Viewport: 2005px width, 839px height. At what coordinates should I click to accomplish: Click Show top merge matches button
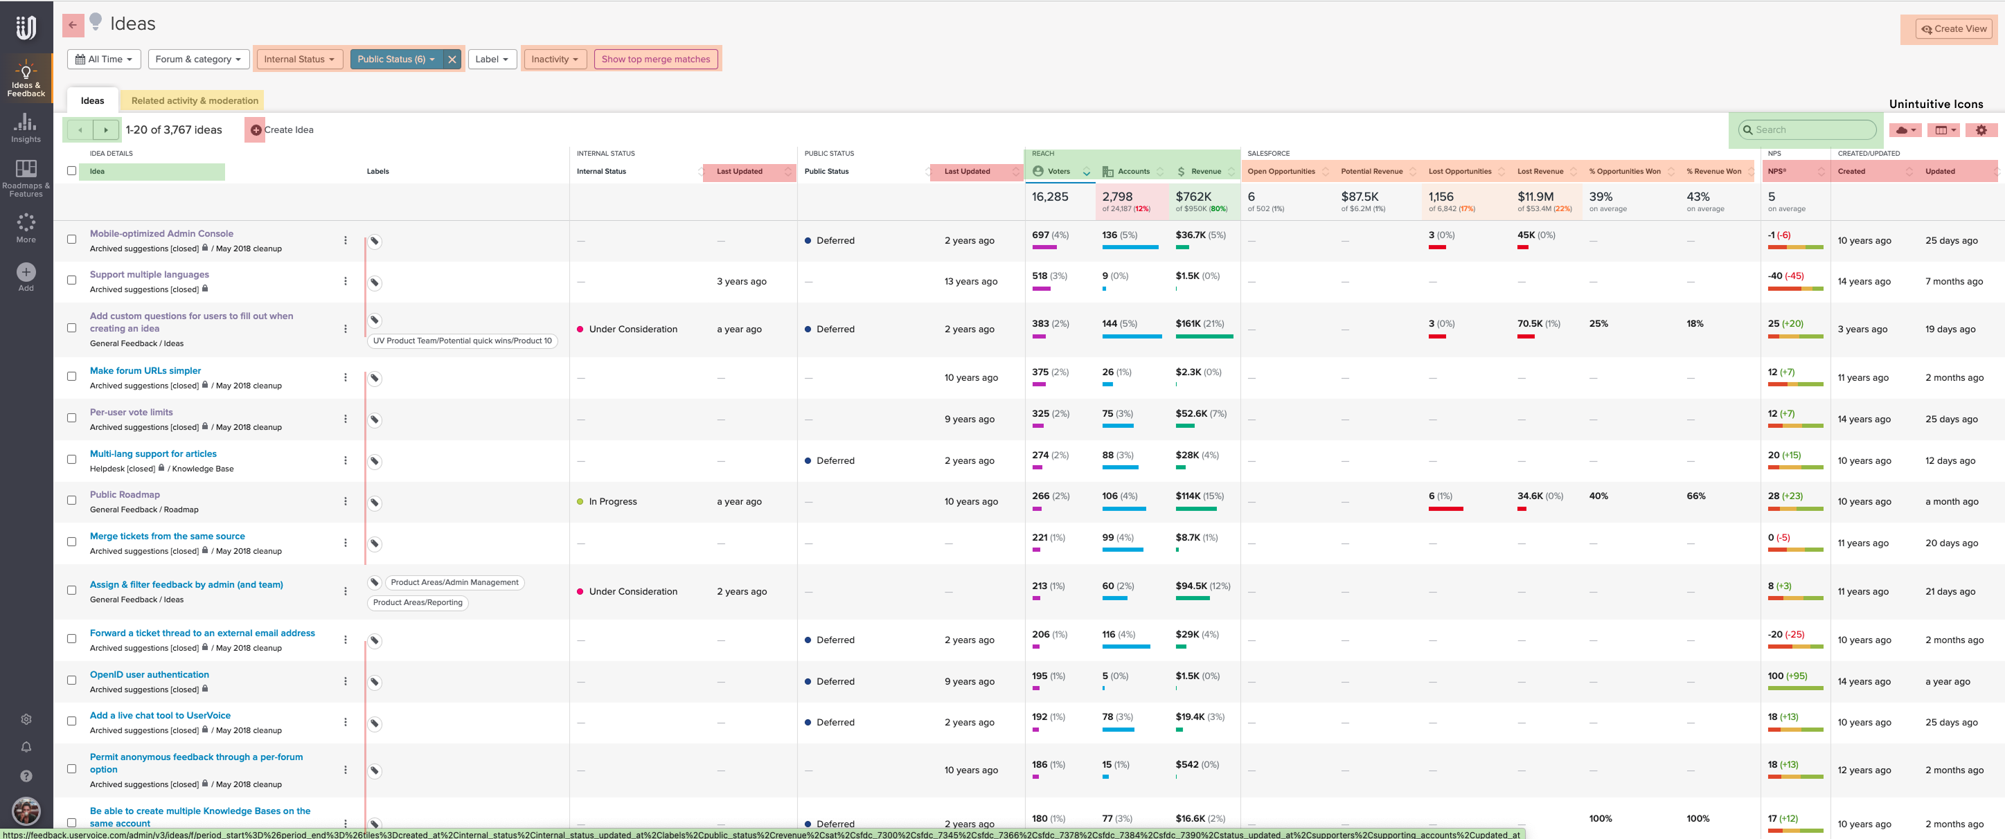[x=655, y=59]
